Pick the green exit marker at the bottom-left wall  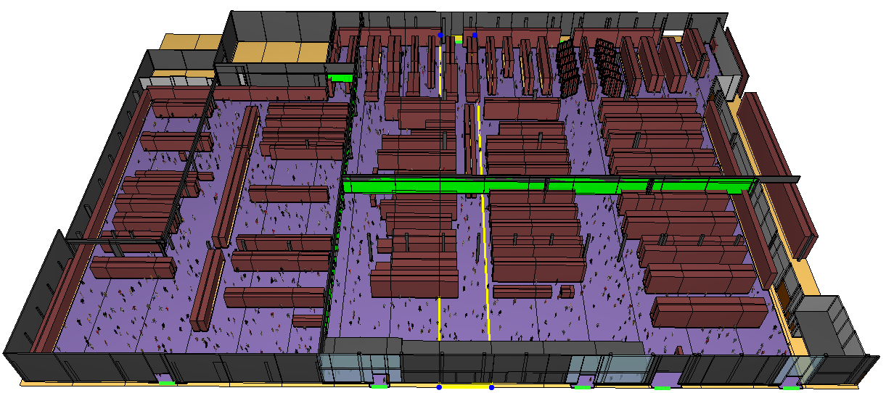(x=167, y=383)
